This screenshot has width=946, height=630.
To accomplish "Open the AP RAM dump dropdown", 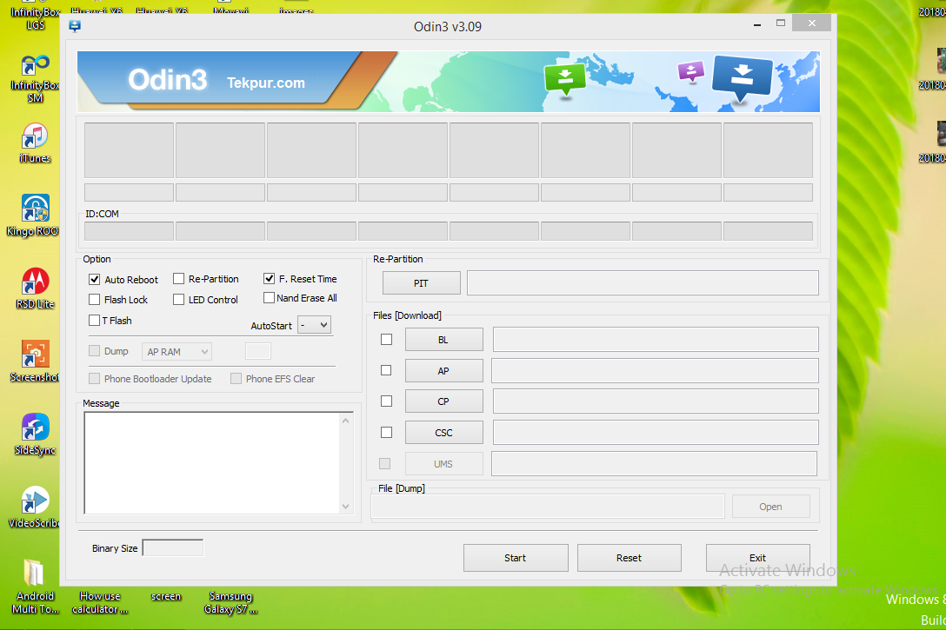I will (x=177, y=351).
